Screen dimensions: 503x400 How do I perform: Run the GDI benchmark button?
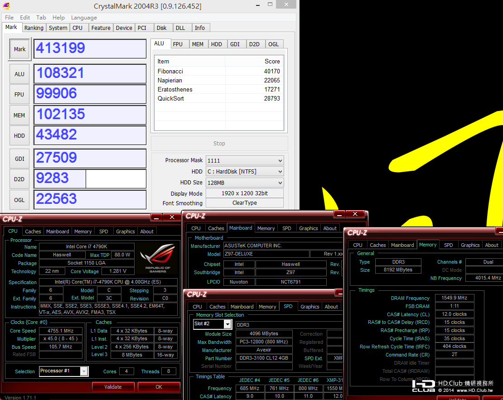tap(19, 159)
